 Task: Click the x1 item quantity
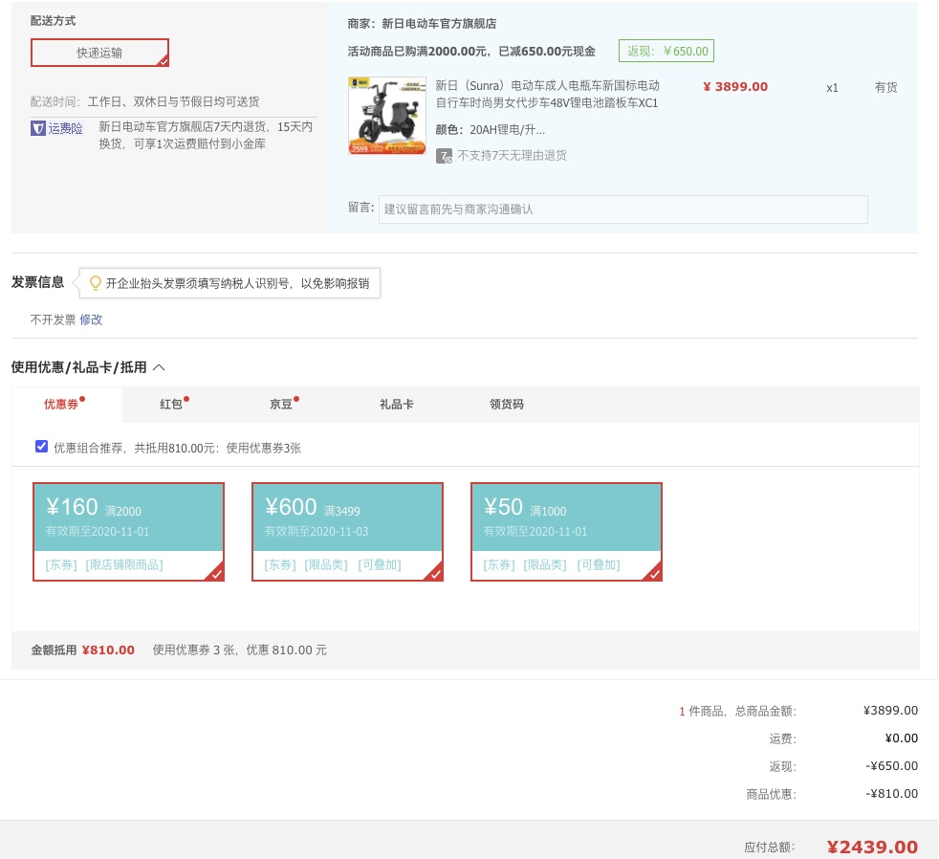click(833, 88)
